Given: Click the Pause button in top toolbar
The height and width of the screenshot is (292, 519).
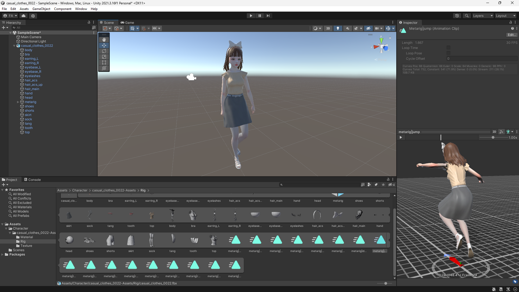Looking at the screenshot, I should point(259,16).
